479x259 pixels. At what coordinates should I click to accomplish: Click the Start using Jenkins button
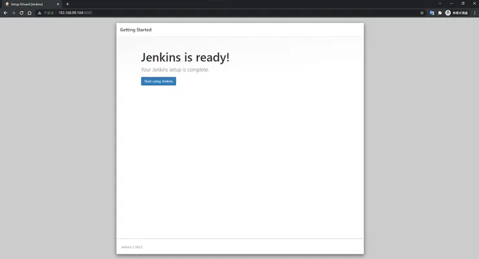(x=158, y=81)
